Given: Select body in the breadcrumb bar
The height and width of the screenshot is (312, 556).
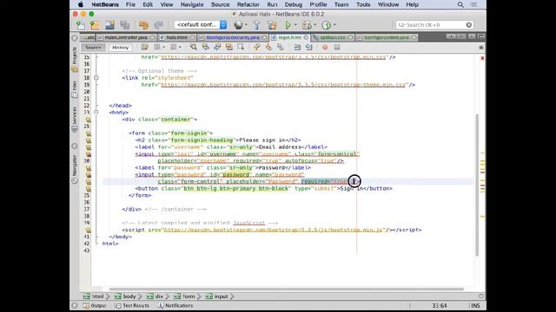Looking at the screenshot, I should [125, 296].
